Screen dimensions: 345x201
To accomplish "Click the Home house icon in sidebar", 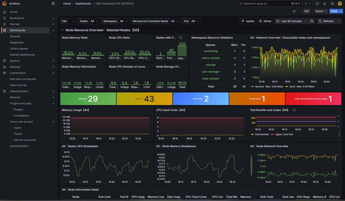I will point(4,12).
